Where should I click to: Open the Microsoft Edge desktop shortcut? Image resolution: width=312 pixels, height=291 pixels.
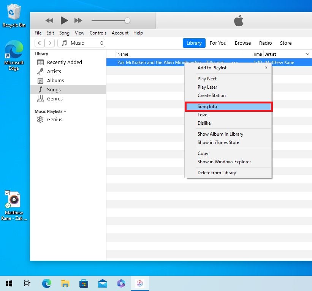pyautogui.click(x=14, y=55)
